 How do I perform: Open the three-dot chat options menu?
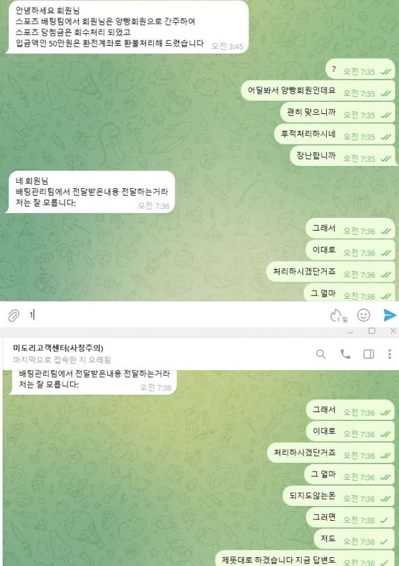(x=390, y=354)
